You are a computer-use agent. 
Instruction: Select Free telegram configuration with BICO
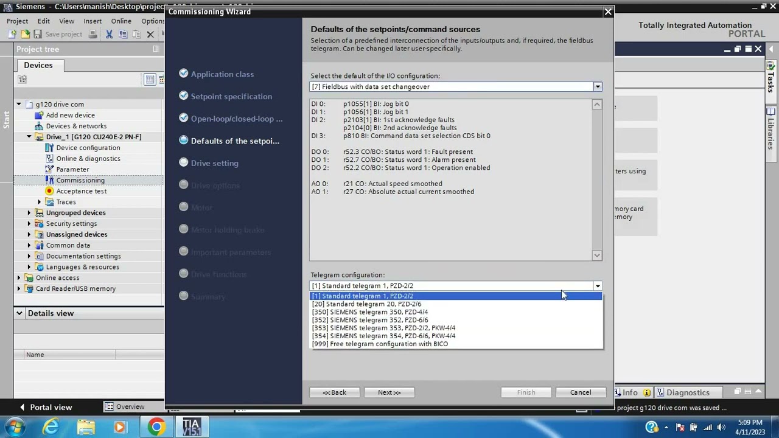pyautogui.click(x=380, y=344)
